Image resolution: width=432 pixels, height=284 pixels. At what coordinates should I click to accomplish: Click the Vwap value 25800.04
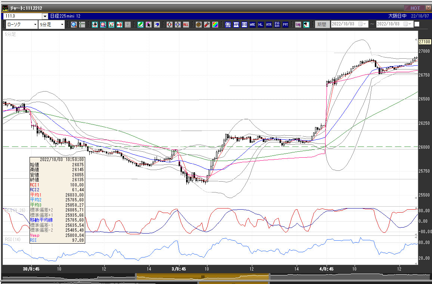click(x=75, y=235)
